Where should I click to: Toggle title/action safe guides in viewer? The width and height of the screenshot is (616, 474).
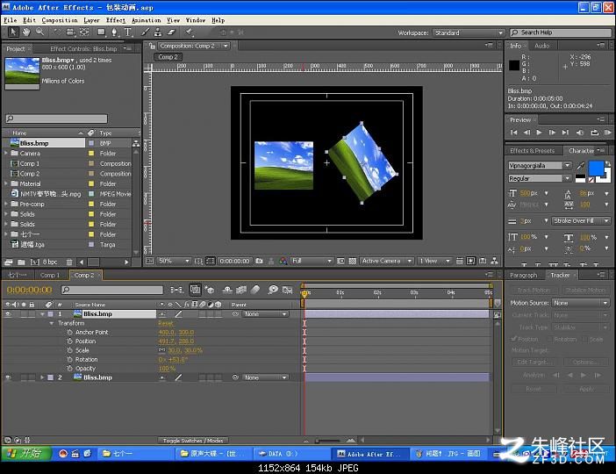click(x=198, y=261)
